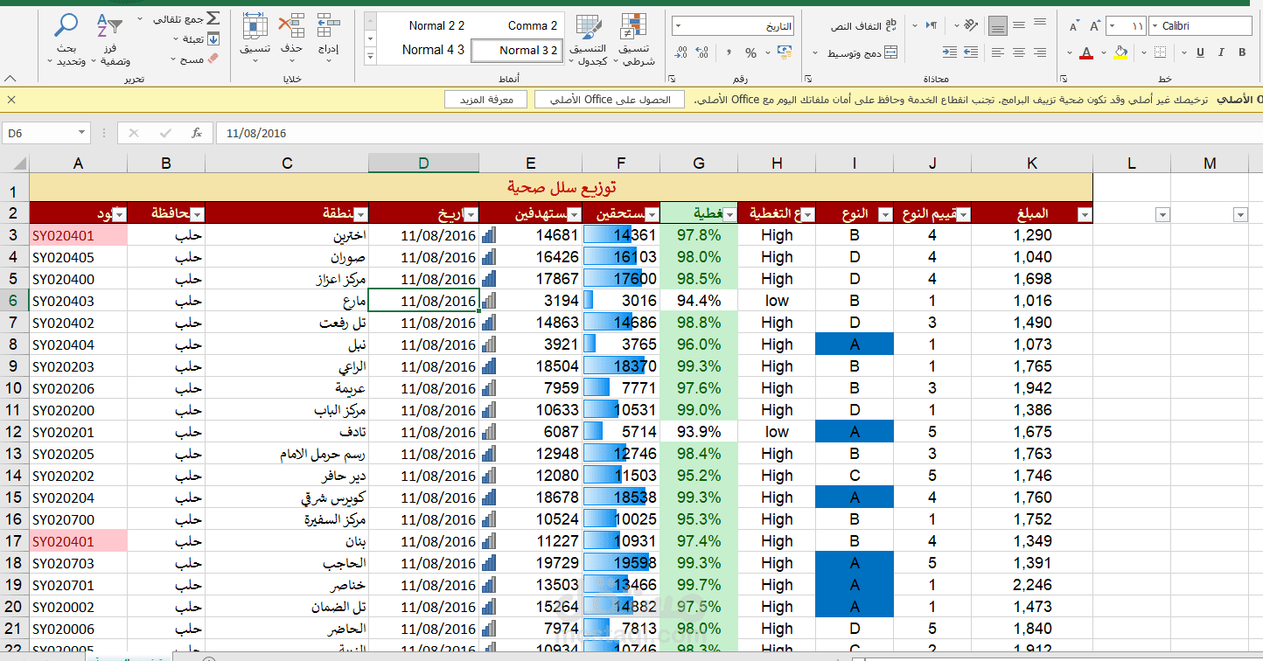
Task: Expand the cell styles gallery More arrow
Action: pos(370,57)
